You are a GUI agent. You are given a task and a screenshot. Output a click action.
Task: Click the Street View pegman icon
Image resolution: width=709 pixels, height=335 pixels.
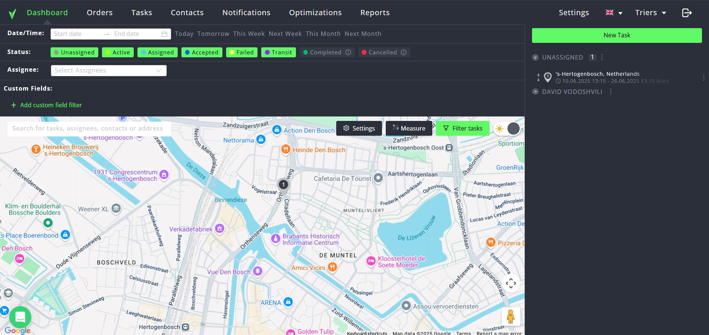[511, 317]
